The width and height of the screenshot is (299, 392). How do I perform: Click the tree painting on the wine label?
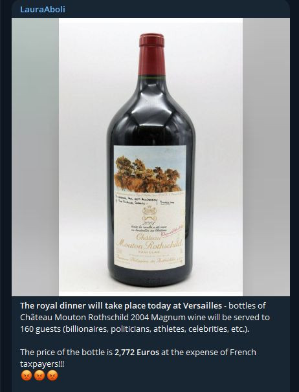[148, 174]
